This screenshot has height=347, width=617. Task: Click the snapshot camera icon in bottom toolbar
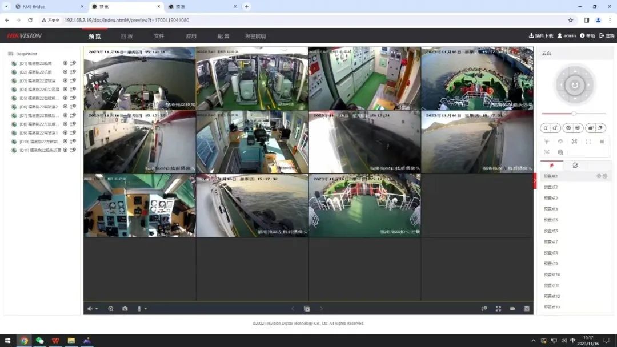(125, 309)
